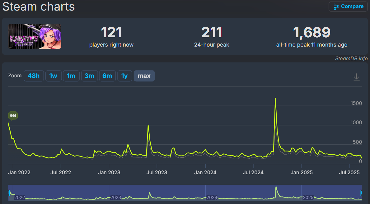The width and height of the screenshot is (370, 204).
Task: Set chart zoom to 3m
Action: pos(89,76)
